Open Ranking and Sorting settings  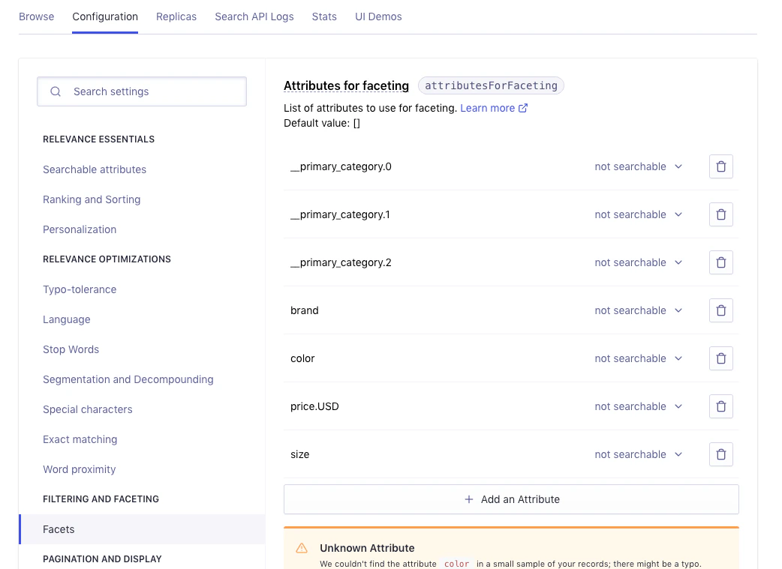92,199
